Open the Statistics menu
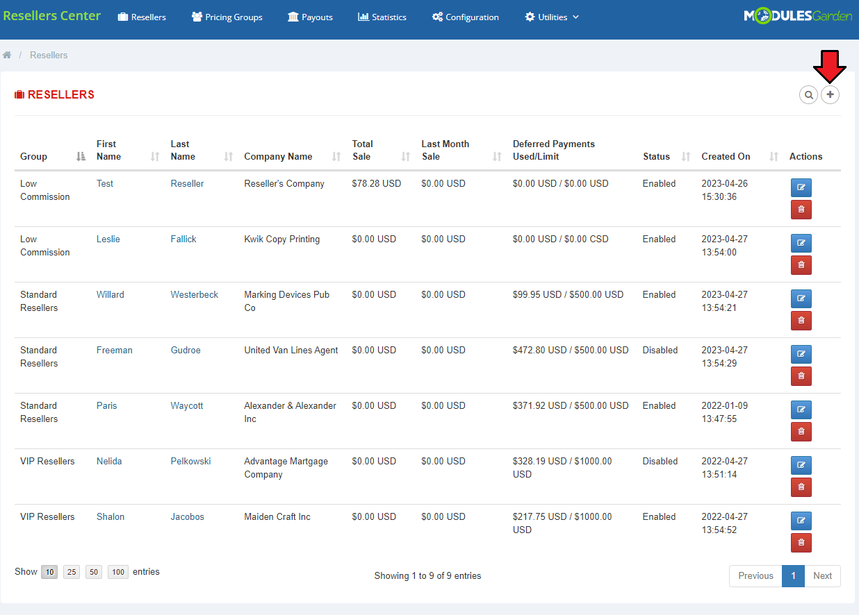 tap(382, 17)
